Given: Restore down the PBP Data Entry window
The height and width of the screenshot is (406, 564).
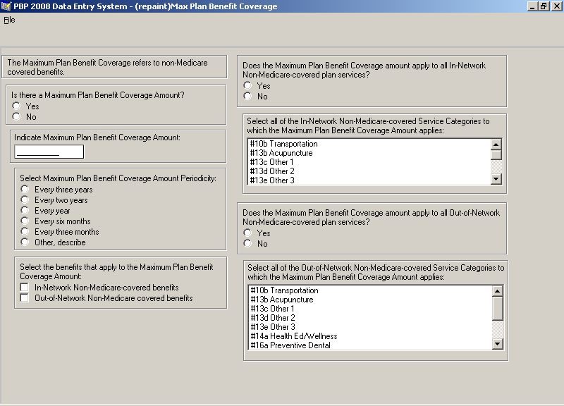Looking at the screenshot, I should (x=544, y=6).
